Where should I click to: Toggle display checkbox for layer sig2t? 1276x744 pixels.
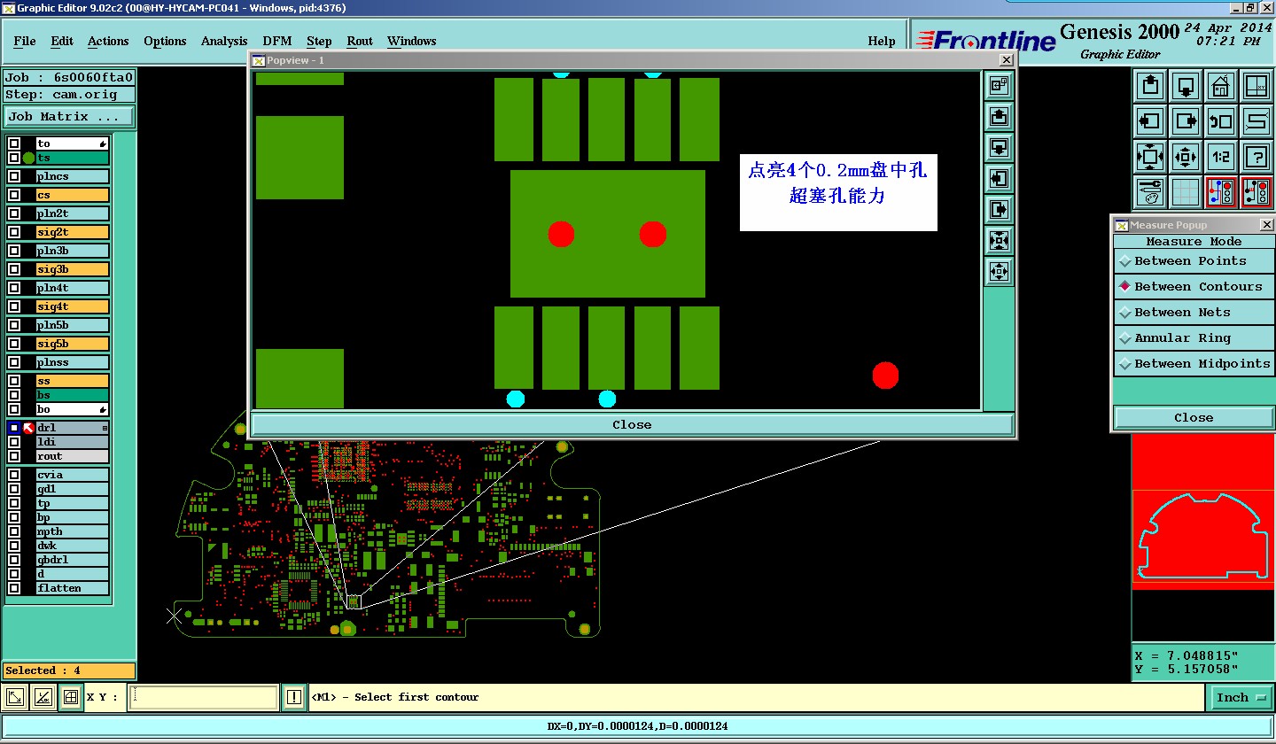click(x=14, y=232)
